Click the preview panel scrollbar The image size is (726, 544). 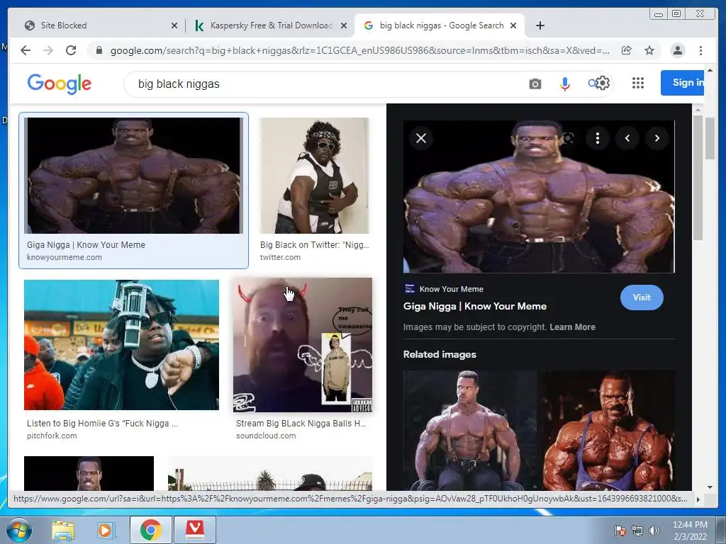click(x=698, y=178)
